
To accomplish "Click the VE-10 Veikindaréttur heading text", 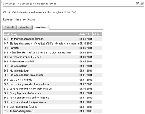I will [x=39, y=13].
